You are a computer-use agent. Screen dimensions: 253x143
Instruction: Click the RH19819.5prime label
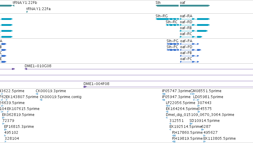click(187, 139)
